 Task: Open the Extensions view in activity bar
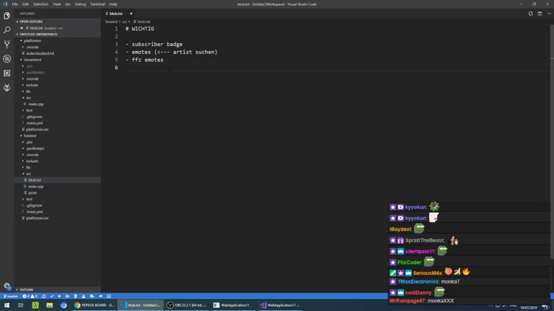[6, 73]
